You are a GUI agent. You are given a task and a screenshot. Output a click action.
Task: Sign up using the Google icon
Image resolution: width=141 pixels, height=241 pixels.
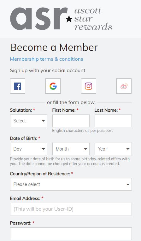[53, 86]
